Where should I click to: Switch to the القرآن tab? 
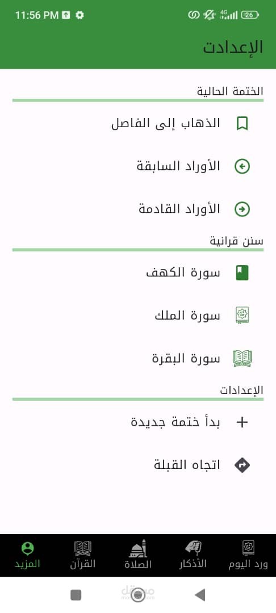[x=83, y=555]
